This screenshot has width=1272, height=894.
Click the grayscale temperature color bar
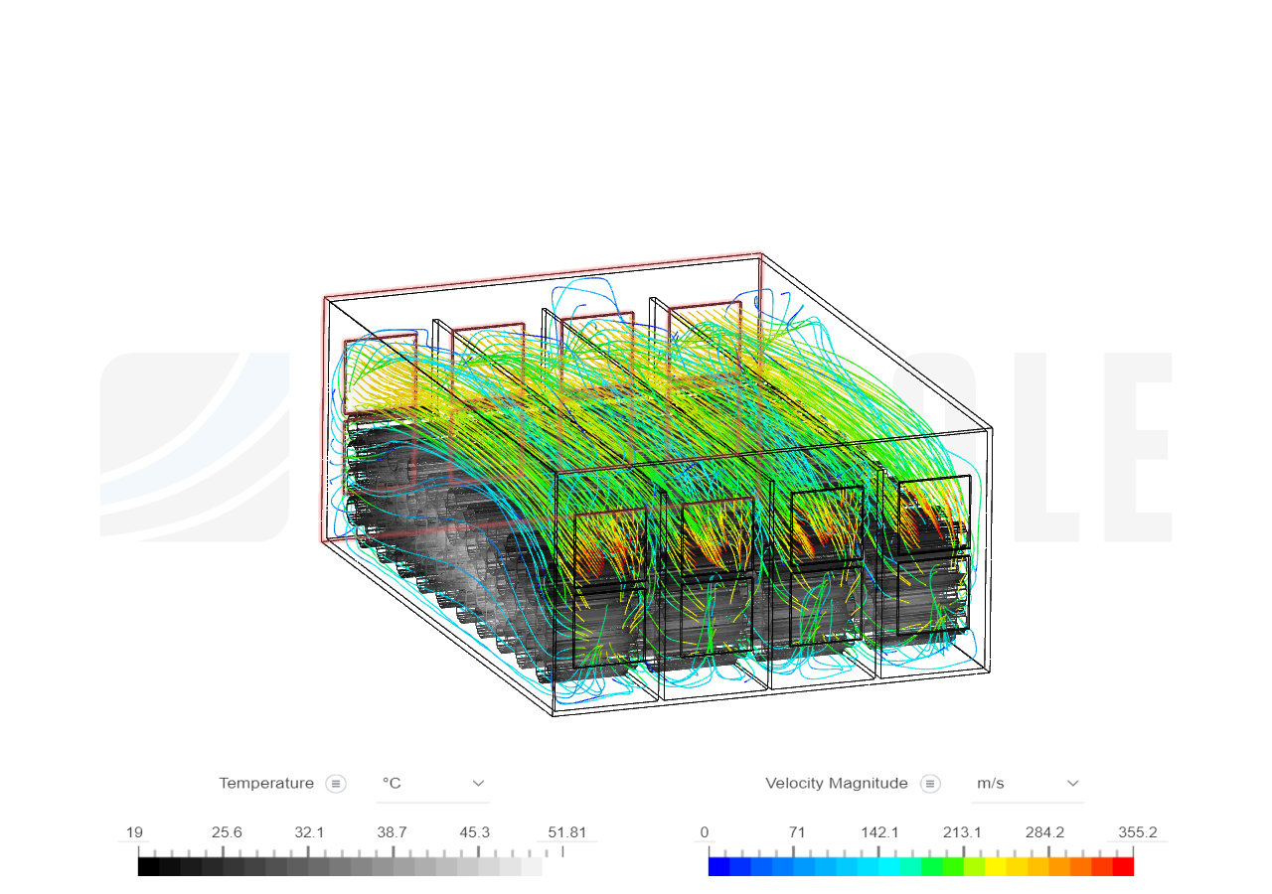(x=340, y=866)
